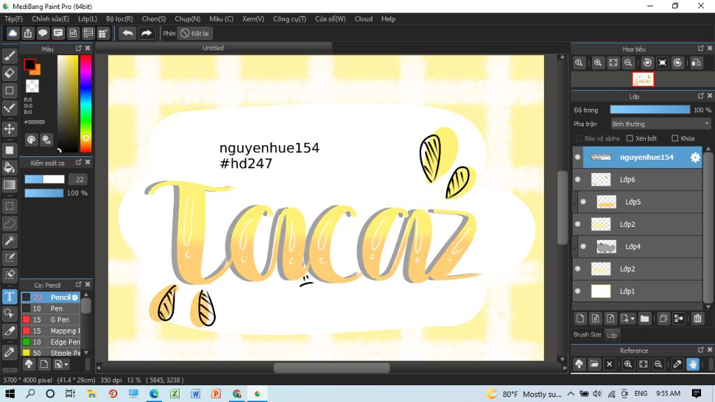Add a new layer folder
Viewport: 715px width, 402px height.
[x=644, y=318]
